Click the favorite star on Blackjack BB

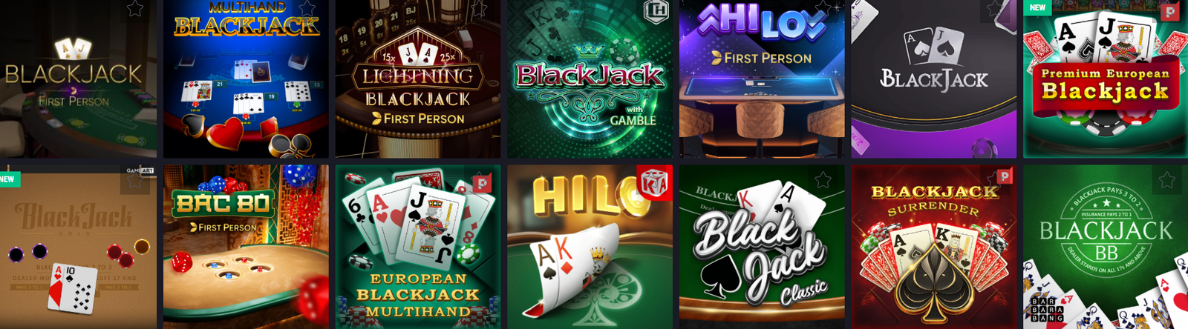[x=1166, y=180]
